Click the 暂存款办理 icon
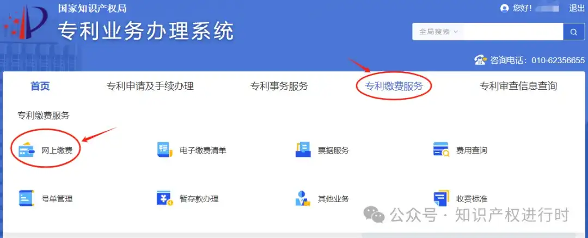Image resolution: width=588 pixels, height=238 pixels. [164, 198]
